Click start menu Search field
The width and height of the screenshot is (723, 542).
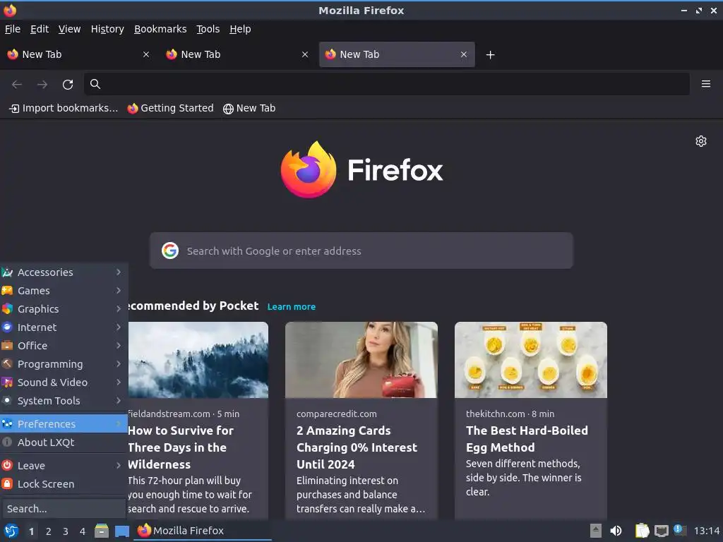click(x=64, y=509)
